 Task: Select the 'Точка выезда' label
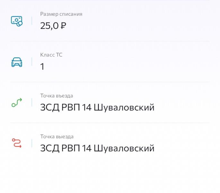pyautogui.click(x=57, y=136)
